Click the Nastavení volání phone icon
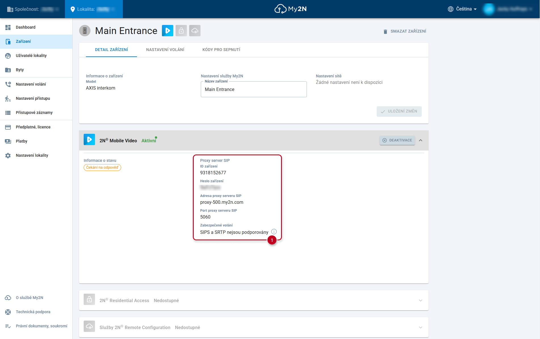540x339 pixels. (8, 84)
